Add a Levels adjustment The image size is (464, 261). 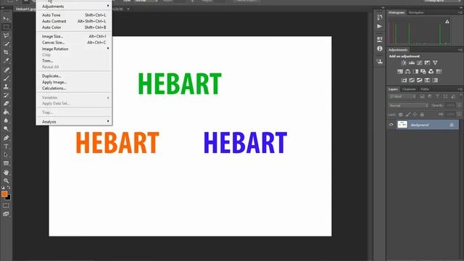tap(412, 63)
